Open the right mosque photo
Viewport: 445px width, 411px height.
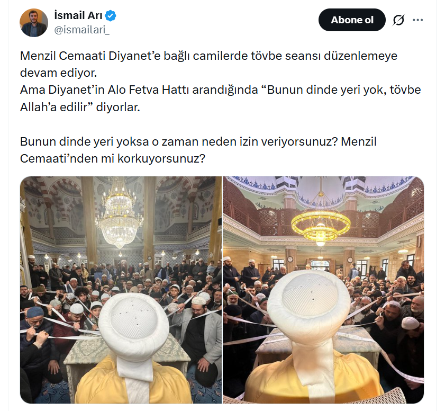[x=323, y=290]
